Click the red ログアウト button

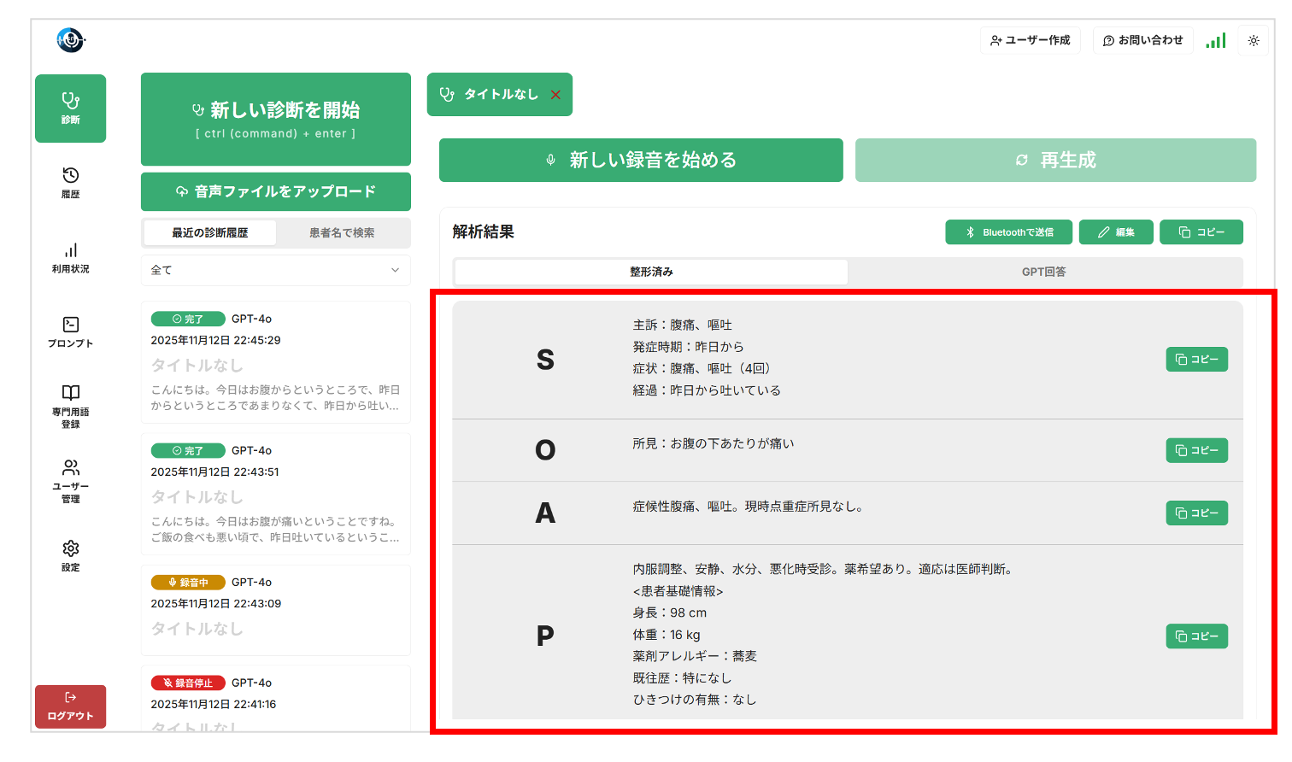coord(70,706)
